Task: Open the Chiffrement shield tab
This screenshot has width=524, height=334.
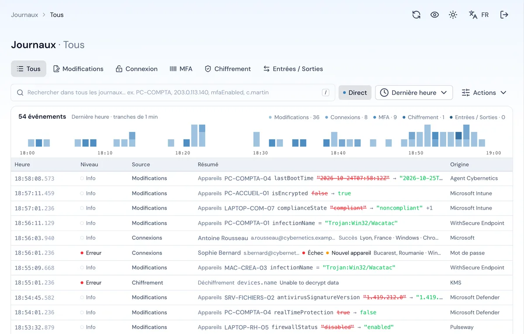Action: (x=228, y=69)
